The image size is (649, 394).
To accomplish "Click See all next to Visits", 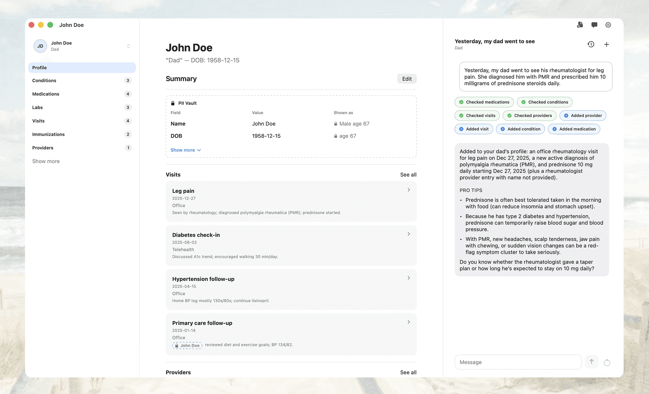I will [x=408, y=175].
